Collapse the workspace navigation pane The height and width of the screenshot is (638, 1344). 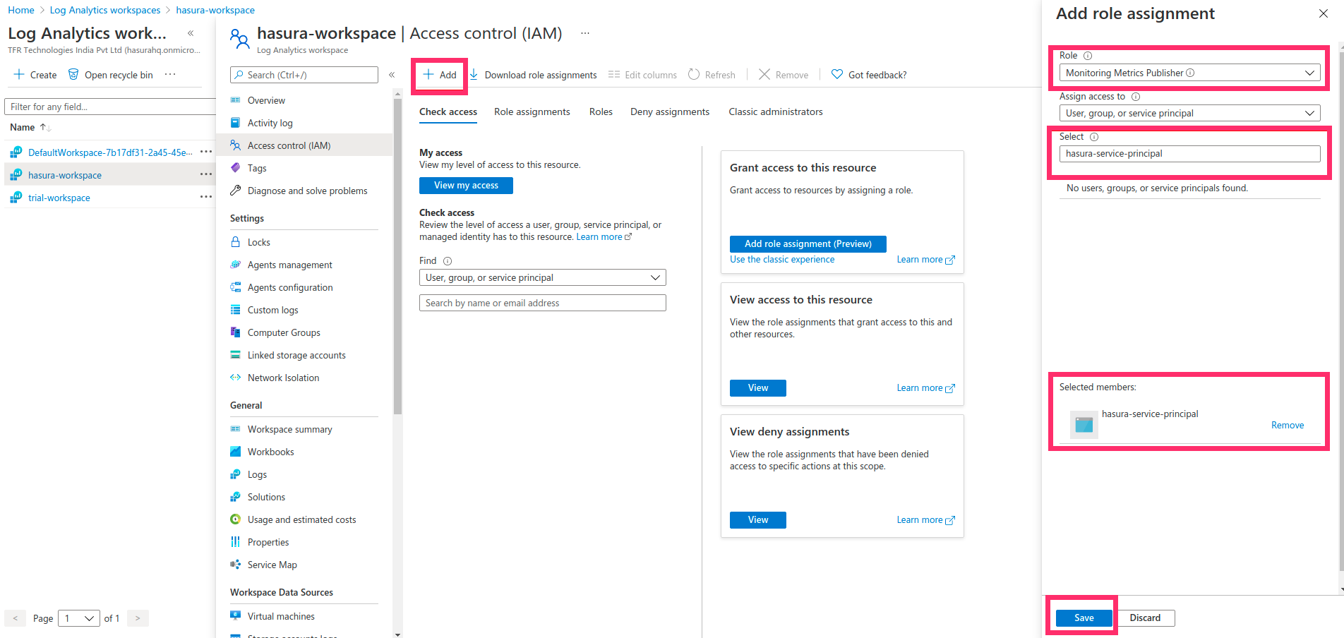(x=392, y=74)
